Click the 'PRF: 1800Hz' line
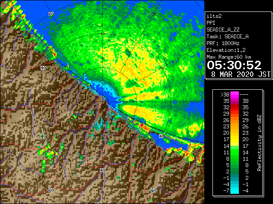The width and height of the screenshot is (273, 204). [223, 43]
